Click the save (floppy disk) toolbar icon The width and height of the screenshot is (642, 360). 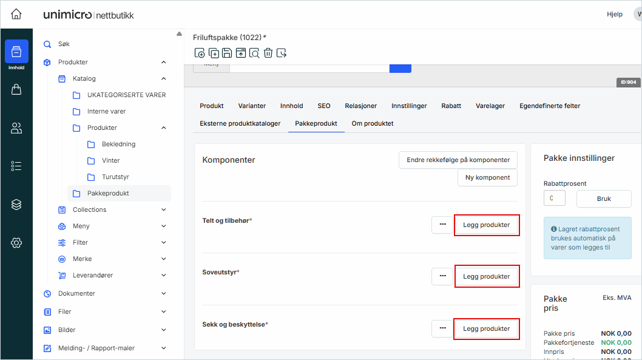[227, 53]
